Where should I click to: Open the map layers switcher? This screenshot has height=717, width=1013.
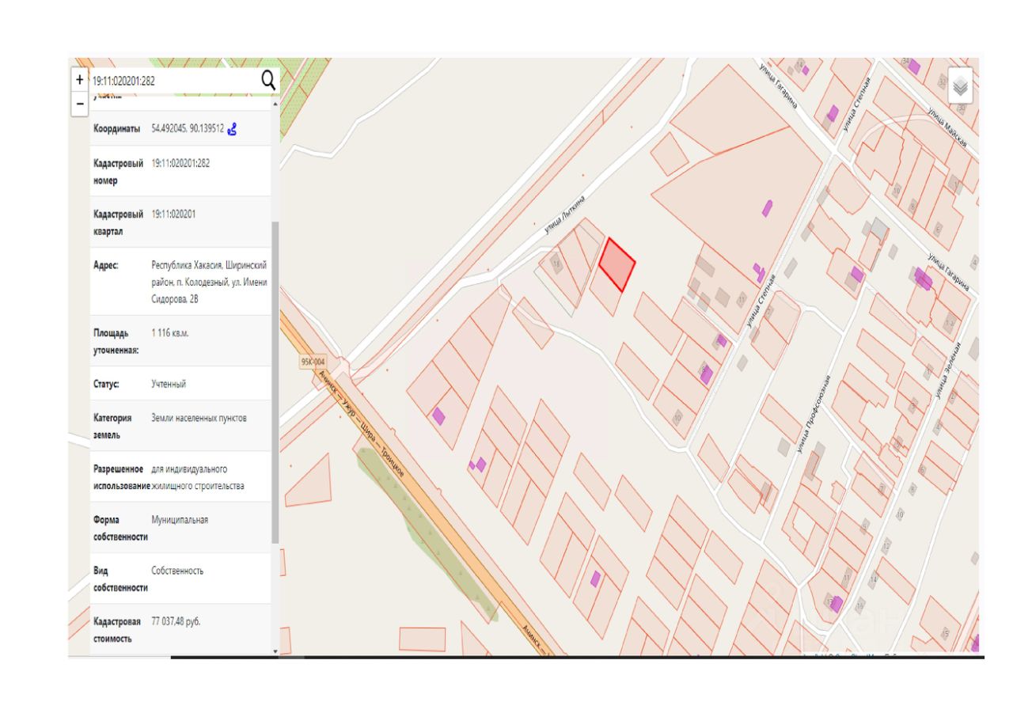tap(961, 85)
